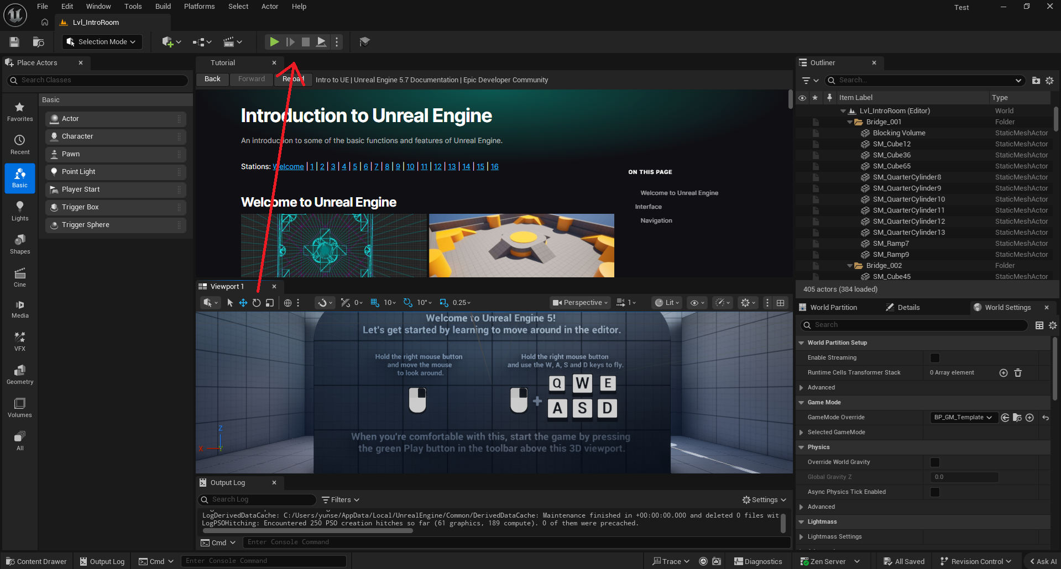Viewport: 1061px width, 569px height.
Task: Open the Perspective view dropdown
Action: 580,303
